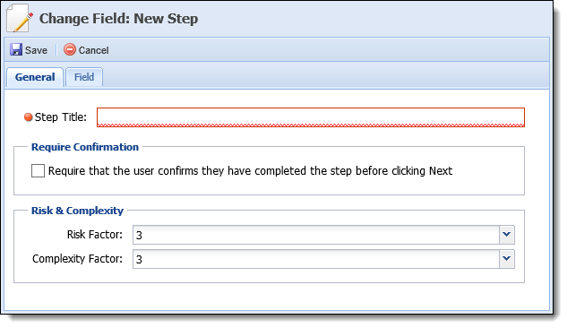
Task: Switch to the Field tab
Action: pyautogui.click(x=84, y=77)
